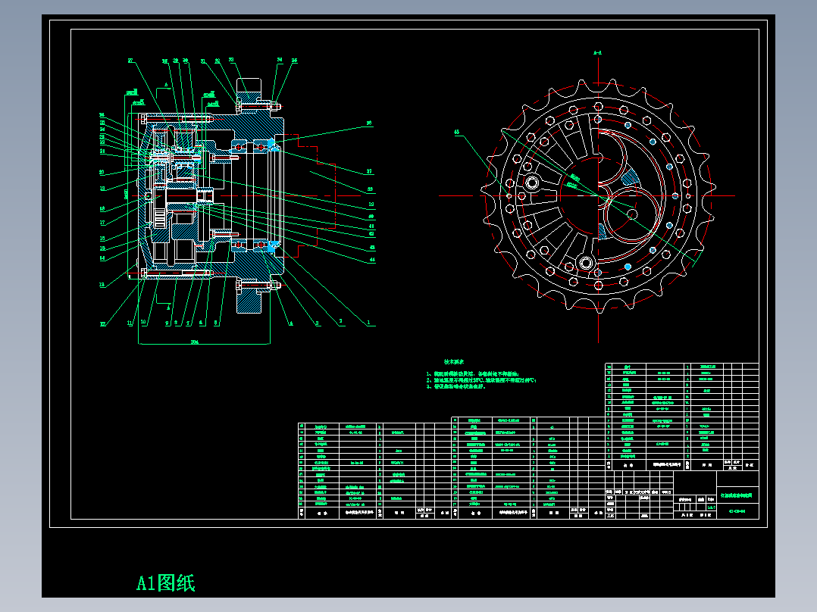Select part callout number '44'
817x612 pixels.
pyautogui.click(x=372, y=259)
